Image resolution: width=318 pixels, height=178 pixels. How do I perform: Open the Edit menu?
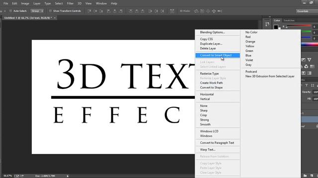pyautogui.click(x=14, y=3)
